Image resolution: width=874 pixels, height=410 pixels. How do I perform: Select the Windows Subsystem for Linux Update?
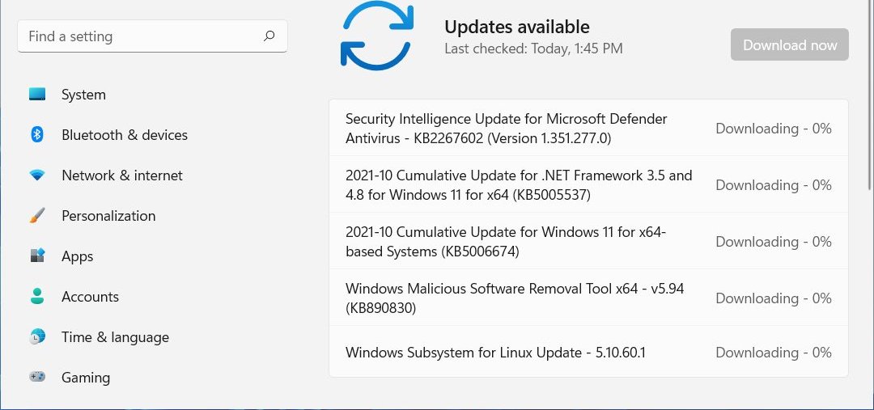[495, 353]
